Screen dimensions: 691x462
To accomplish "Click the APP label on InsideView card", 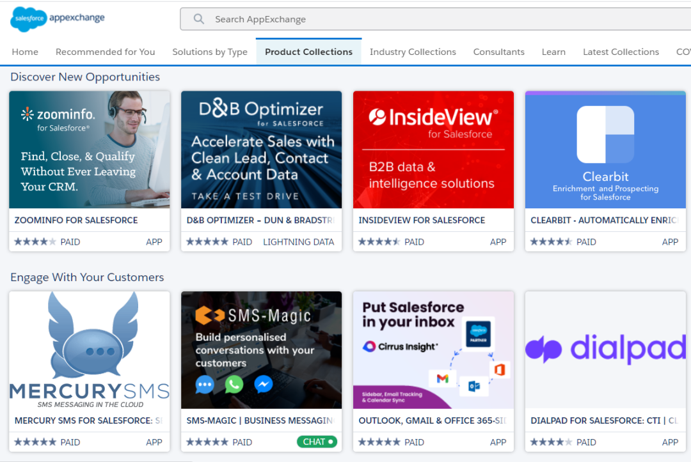I will (x=498, y=242).
